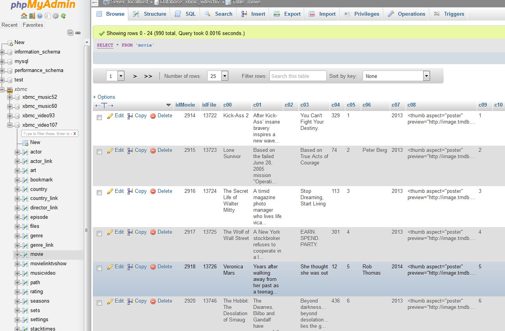This screenshot has width=505, height=331.
Task: Switch to the SQL tab
Action: [186, 14]
